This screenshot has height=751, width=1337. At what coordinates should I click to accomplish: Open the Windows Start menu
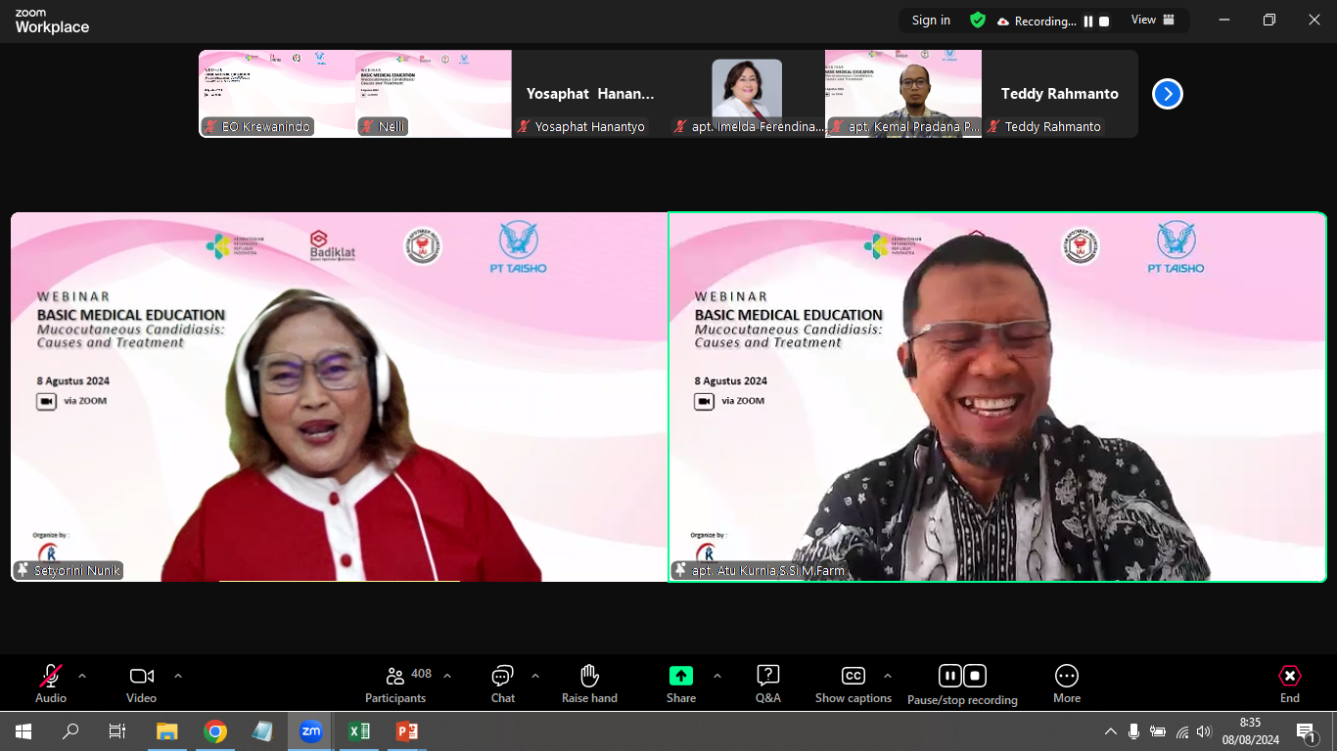(23, 731)
